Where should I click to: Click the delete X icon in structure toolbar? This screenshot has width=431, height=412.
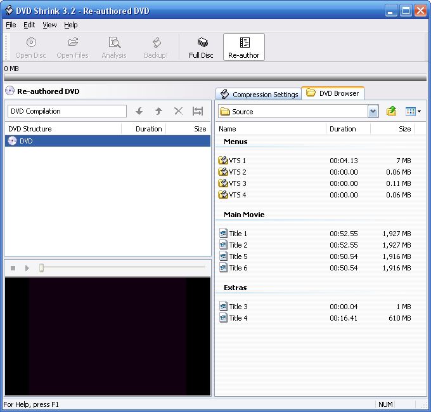[178, 111]
